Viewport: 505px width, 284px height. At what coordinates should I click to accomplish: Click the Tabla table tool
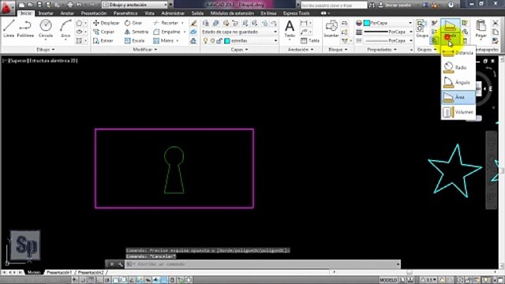pyautogui.click(x=310, y=41)
